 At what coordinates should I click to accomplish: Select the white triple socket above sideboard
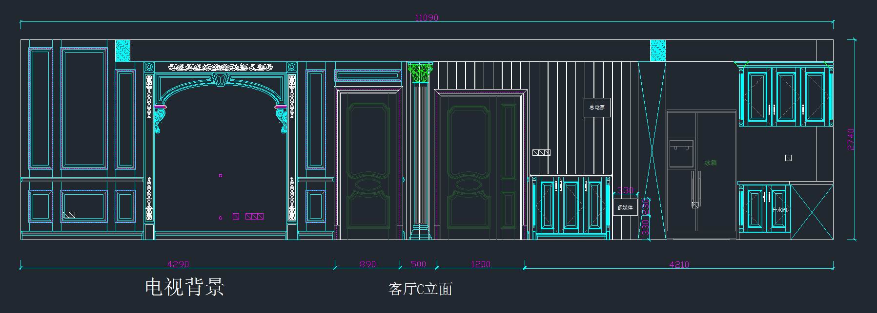click(x=541, y=153)
